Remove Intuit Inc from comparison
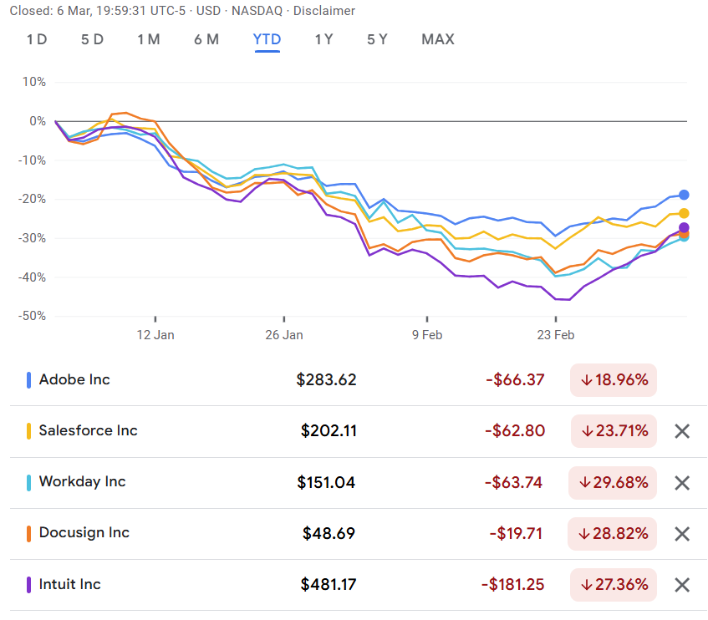Screen dimensions: 708x620 pyautogui.click(x=681, y=585)
